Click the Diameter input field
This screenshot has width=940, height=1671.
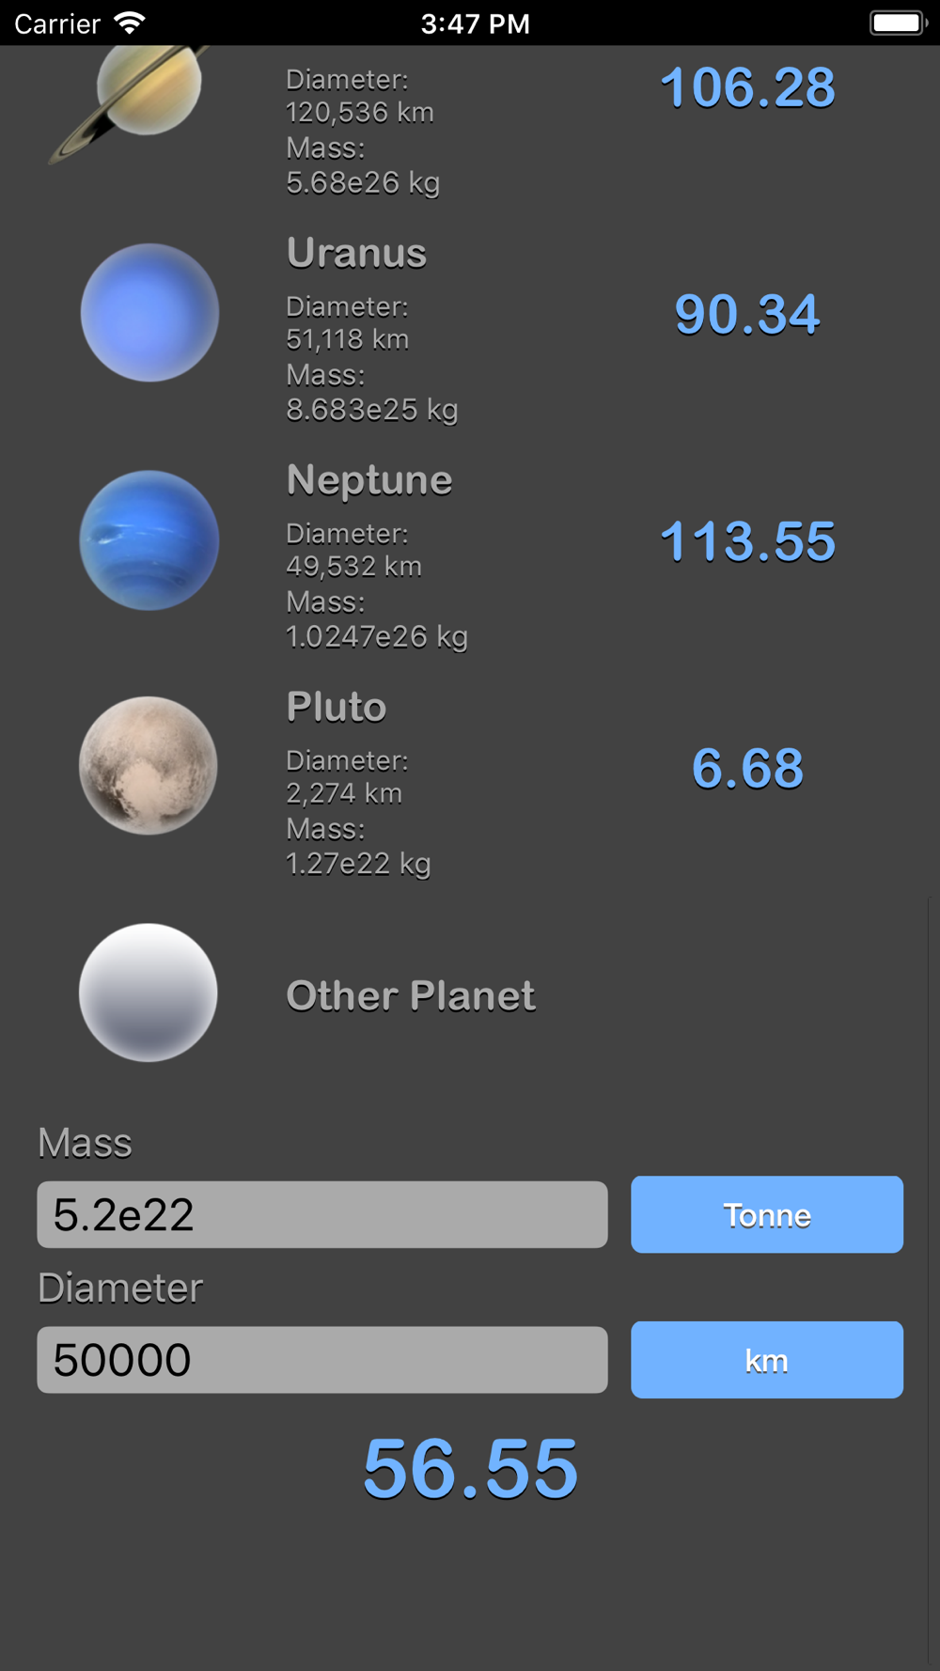[x=322, y=1360]
